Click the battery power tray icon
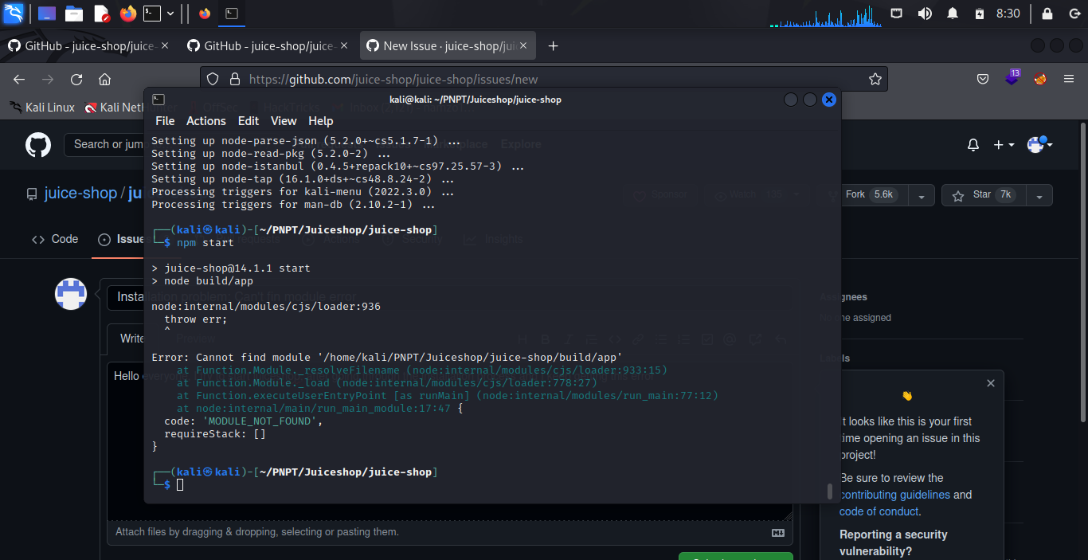The width and height of the screenshot is (1088, 560). tap(979, 14)
